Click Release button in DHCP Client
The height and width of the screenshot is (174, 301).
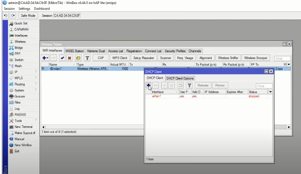(x=203, y=85)
